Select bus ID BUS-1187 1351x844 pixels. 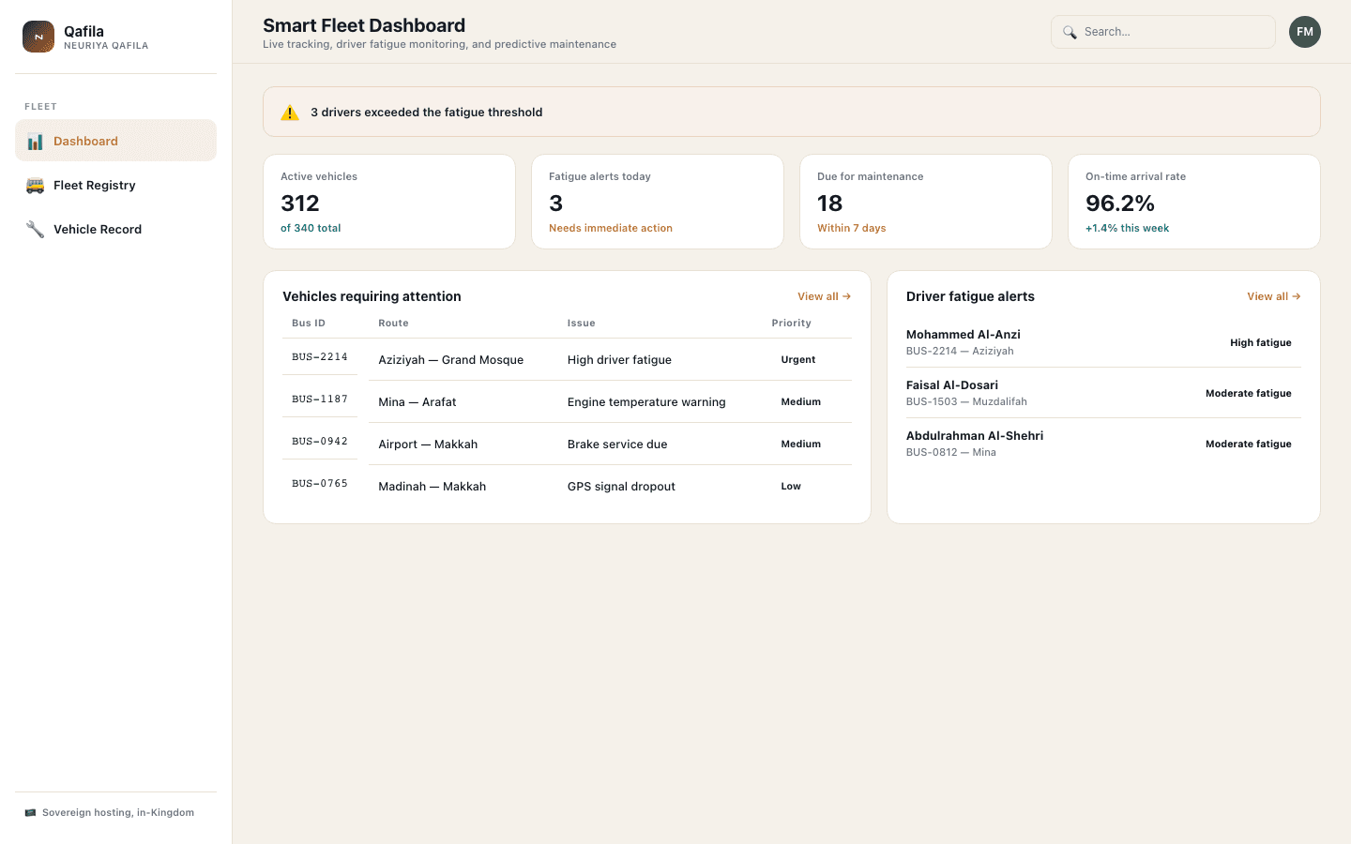[320, 399]
